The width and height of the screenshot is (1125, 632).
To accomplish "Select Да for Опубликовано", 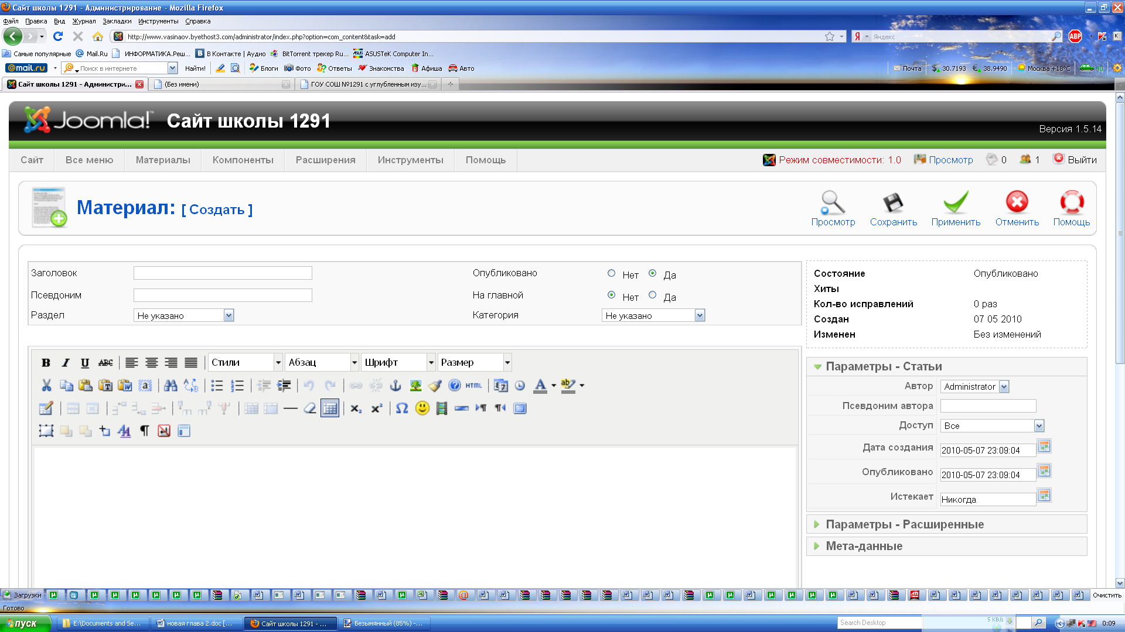I will click(652, 273).
